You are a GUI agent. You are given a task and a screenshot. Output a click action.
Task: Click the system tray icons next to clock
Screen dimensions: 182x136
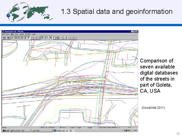pyautogui.click(x=127, y=131)
